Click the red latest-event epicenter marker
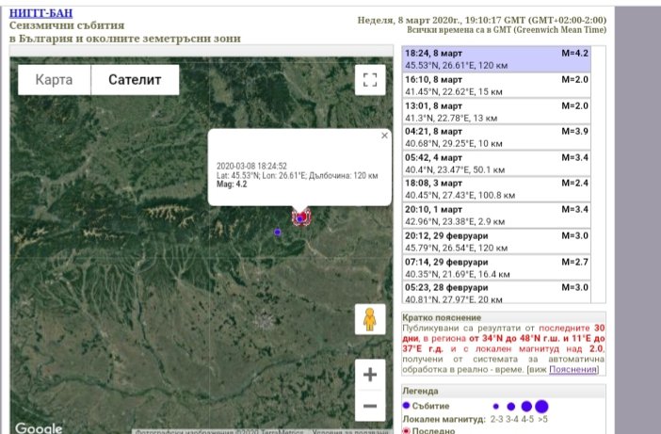This screenshot has width=661, height=434. [x=301, y=217]
